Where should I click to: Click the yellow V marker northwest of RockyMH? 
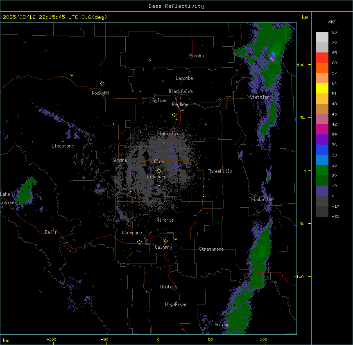pos(72,75)
